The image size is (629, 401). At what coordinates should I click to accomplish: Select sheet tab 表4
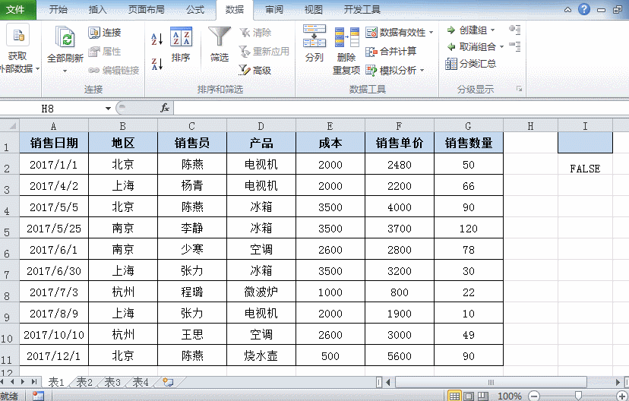[141, 382]
